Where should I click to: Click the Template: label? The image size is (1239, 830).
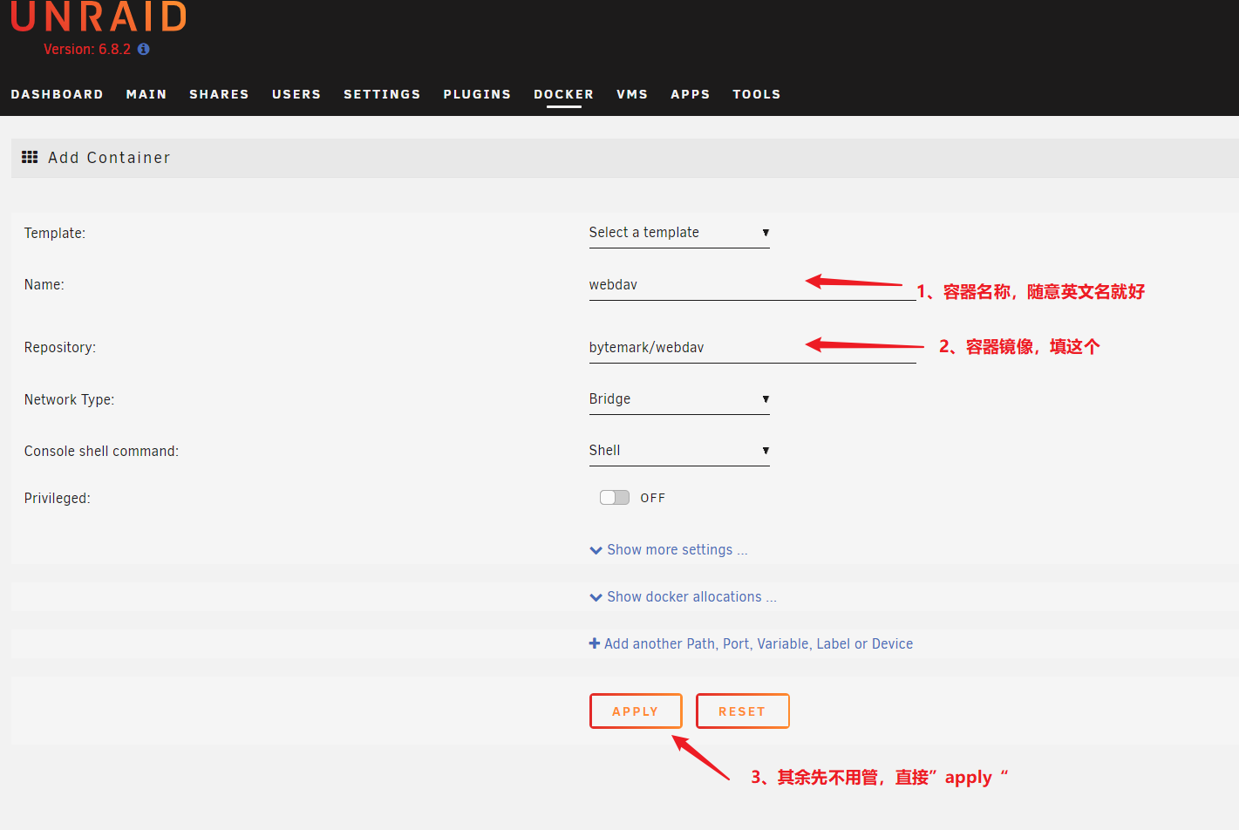55,234
